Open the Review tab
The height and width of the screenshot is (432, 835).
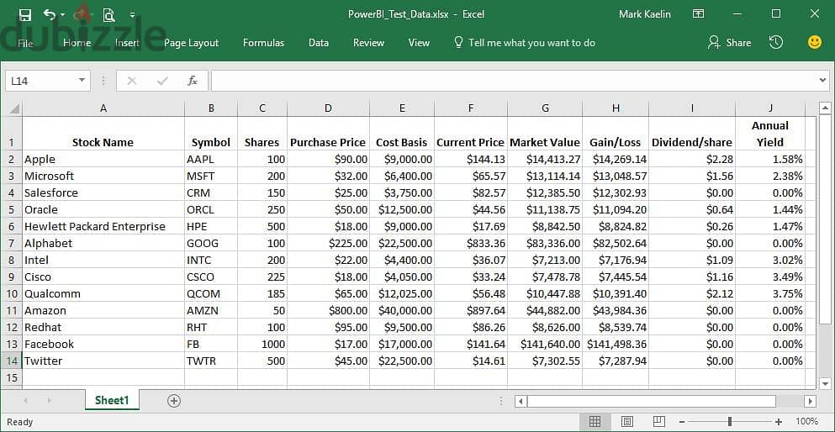(x=368, y=43)
